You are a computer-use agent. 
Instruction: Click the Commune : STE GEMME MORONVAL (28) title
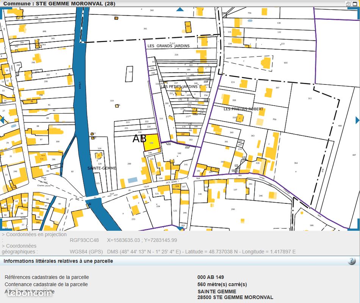(59, 3)
